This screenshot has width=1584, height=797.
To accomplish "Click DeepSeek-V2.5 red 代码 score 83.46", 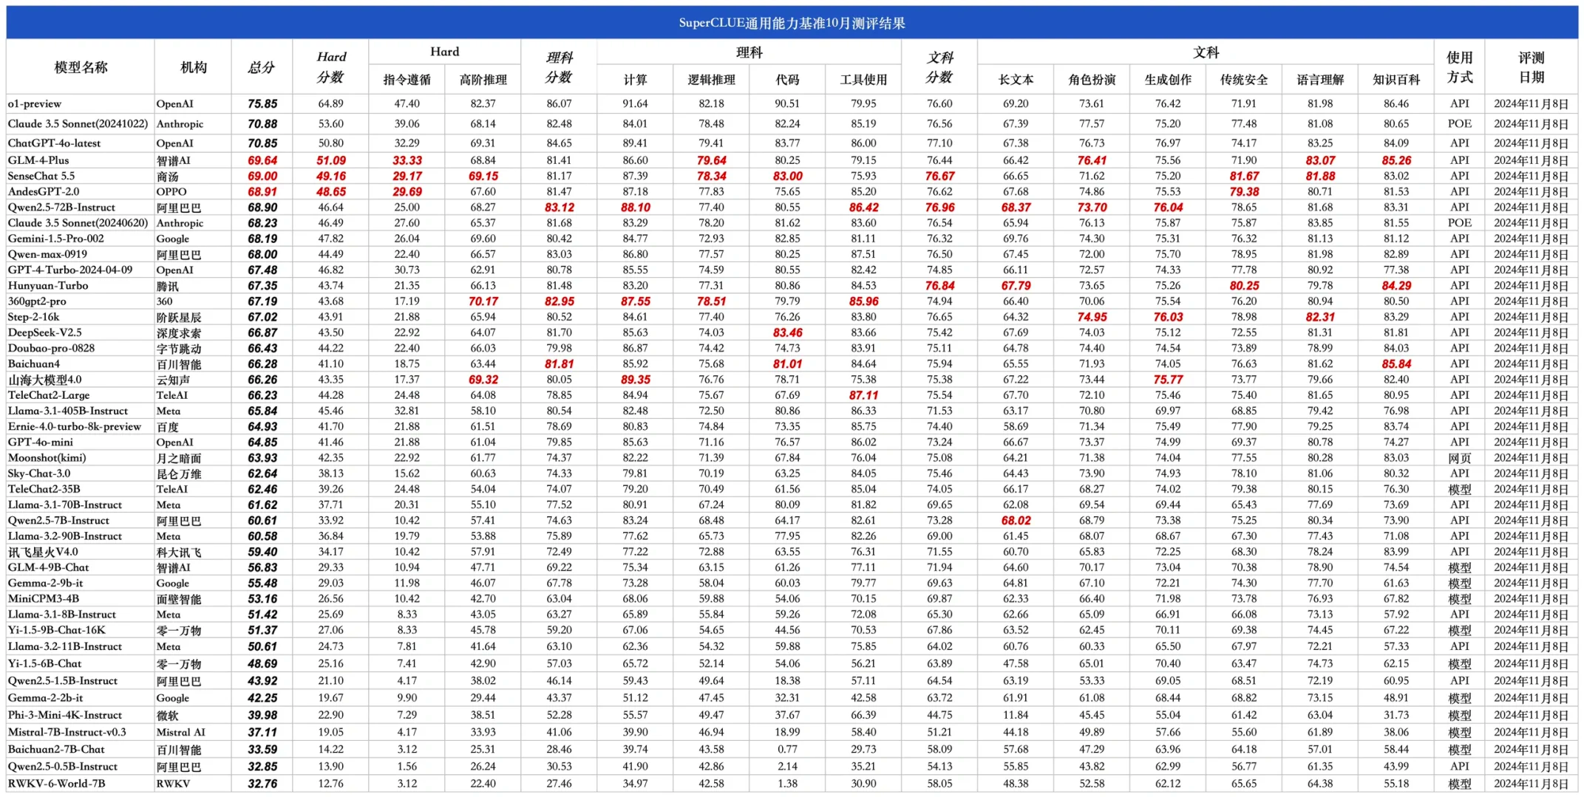I will [788, 332].
